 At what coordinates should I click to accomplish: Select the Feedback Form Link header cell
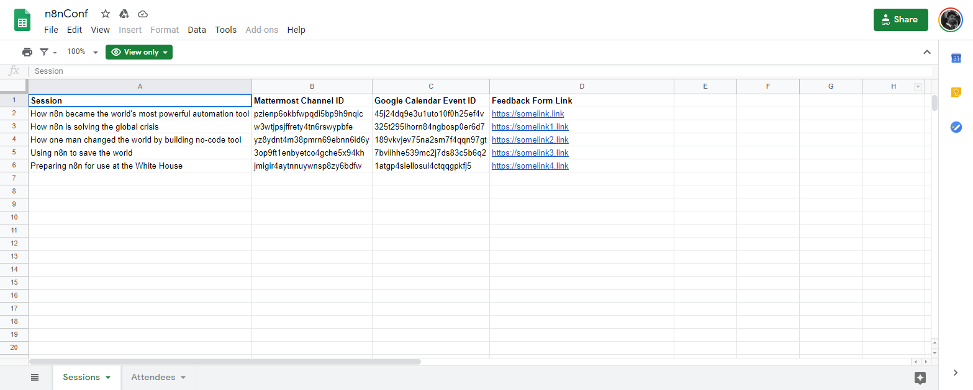(x=582, y=100)
